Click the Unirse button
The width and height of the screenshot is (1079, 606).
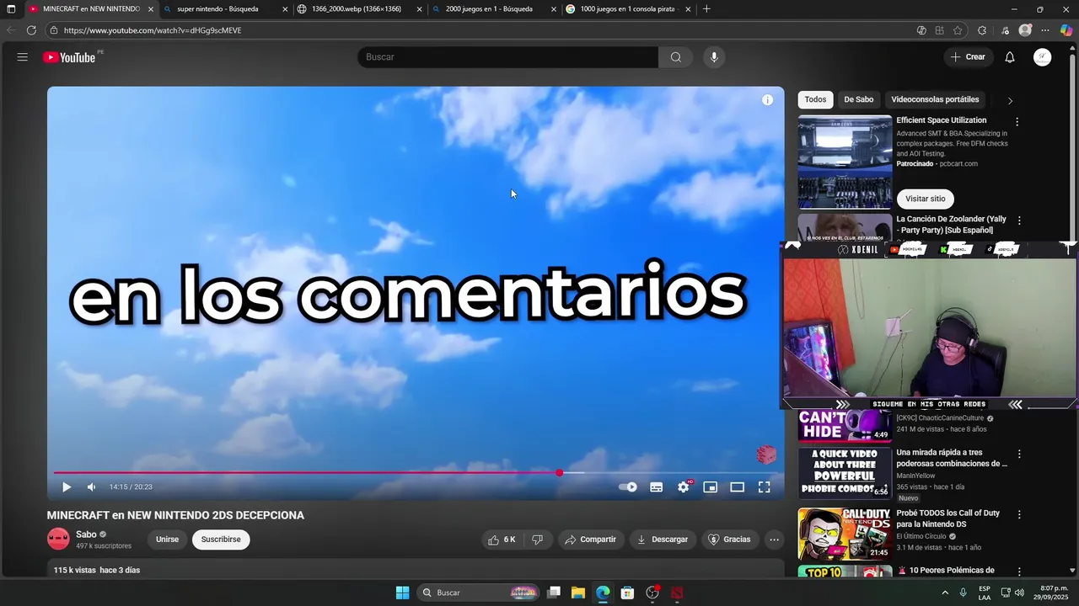tap(167, 540)
